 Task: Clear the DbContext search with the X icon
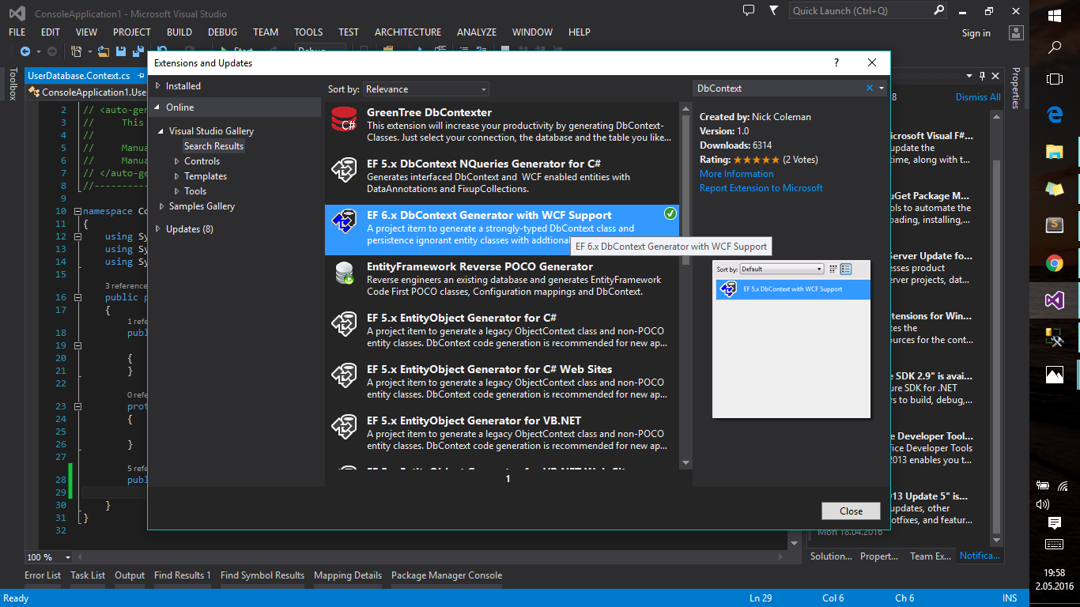tap(869, 88)
